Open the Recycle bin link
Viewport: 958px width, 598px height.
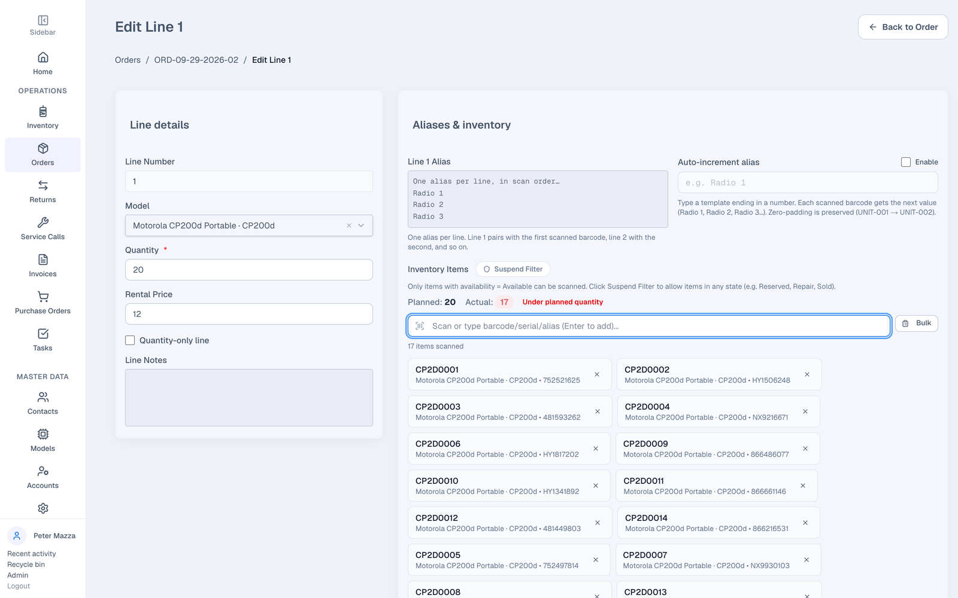click(x=26, y=565)
